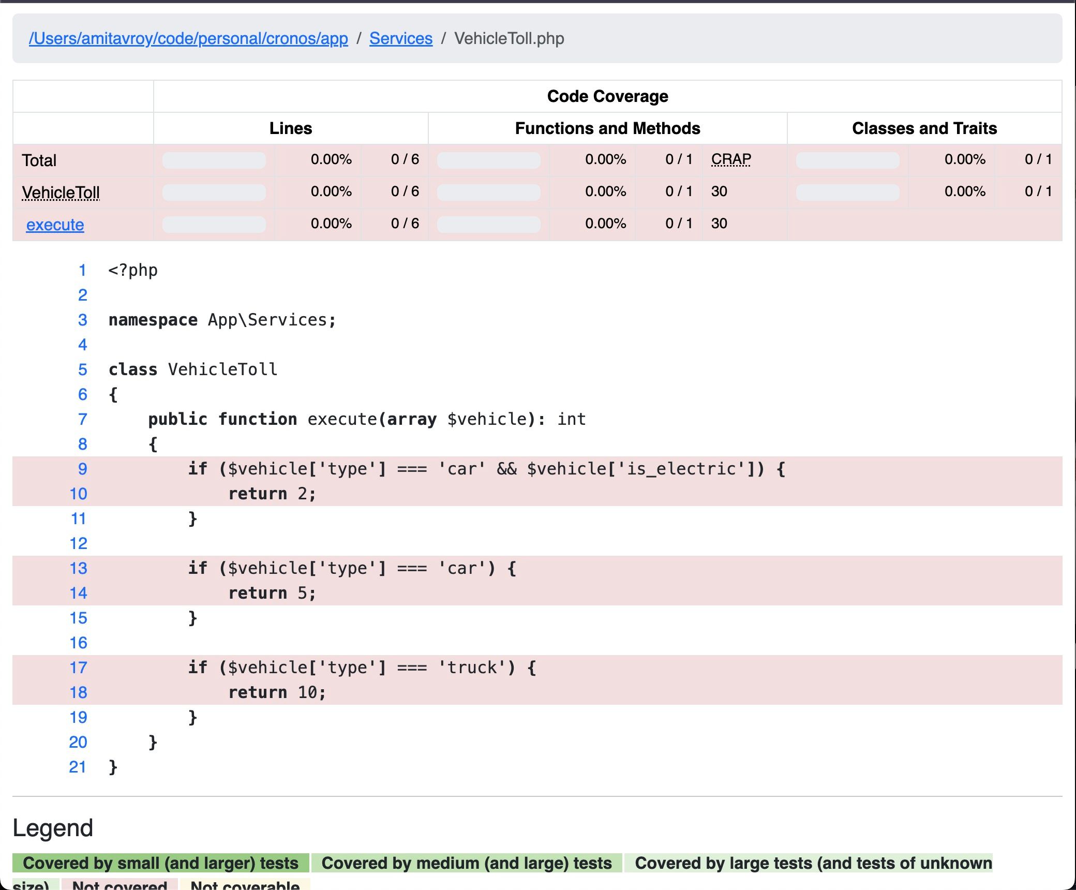The height and width of the screenshot is (890, 1076).
Task: Click the VehicleToll row CRAP value 30
Action: point(719,191)
